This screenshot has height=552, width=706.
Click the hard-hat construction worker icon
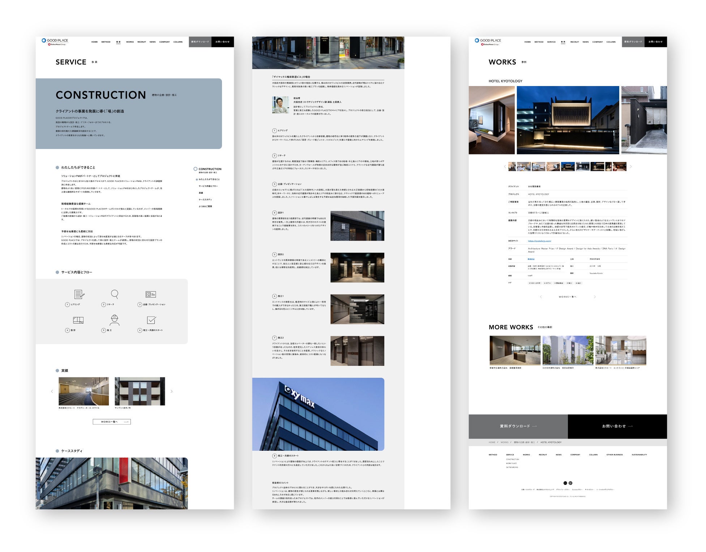[x=115, y=320]
